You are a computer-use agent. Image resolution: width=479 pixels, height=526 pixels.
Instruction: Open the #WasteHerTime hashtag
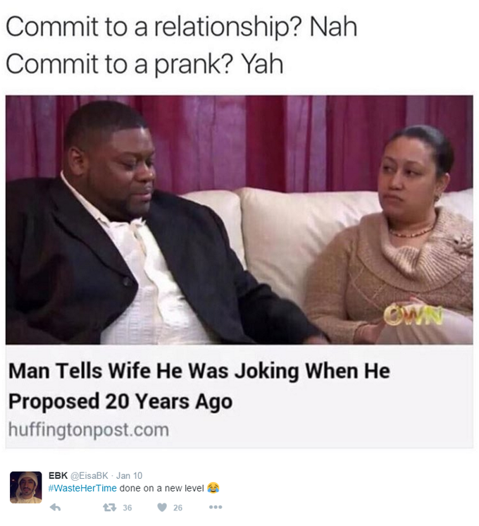click(82, 488)
